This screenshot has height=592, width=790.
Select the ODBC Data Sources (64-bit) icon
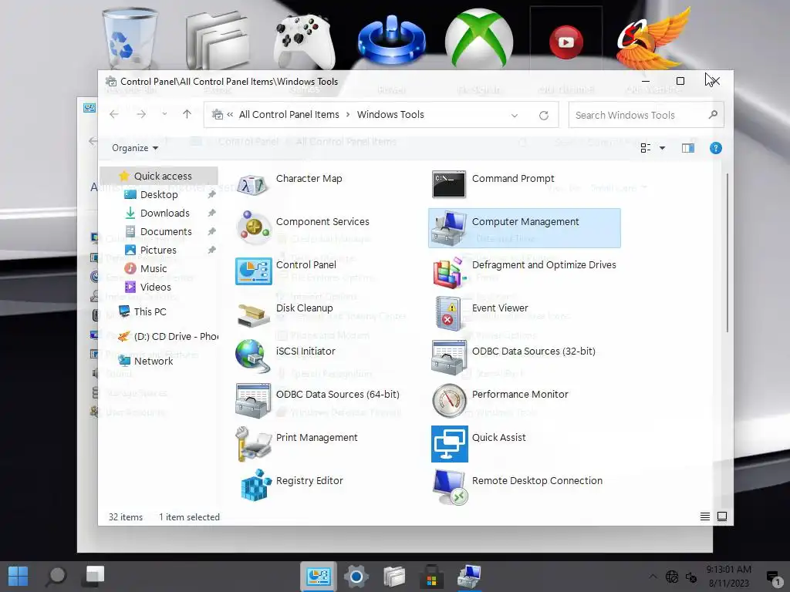click(x=253, y=401)
